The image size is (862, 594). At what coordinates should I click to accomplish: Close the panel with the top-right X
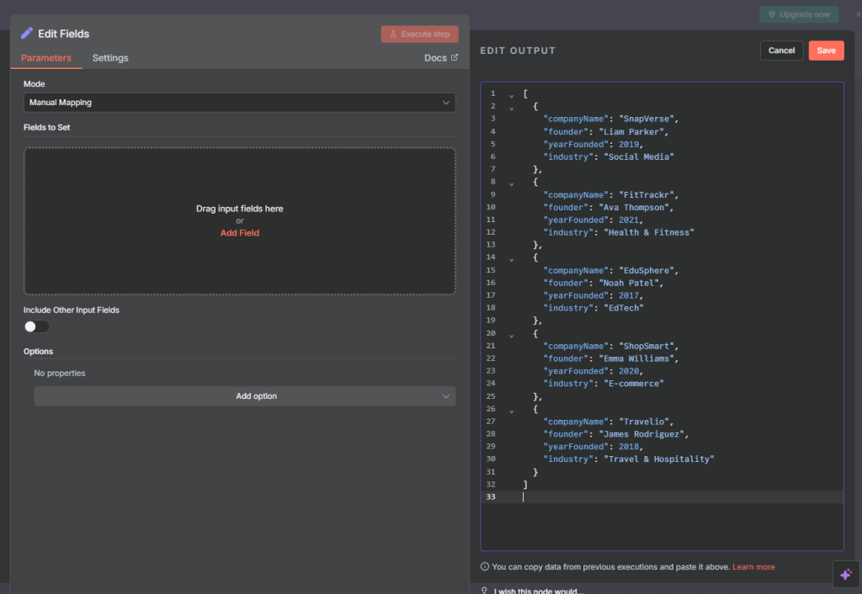coord(858,14)
